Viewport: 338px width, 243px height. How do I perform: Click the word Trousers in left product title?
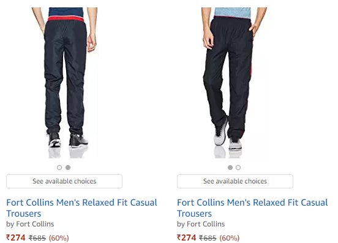24,214
